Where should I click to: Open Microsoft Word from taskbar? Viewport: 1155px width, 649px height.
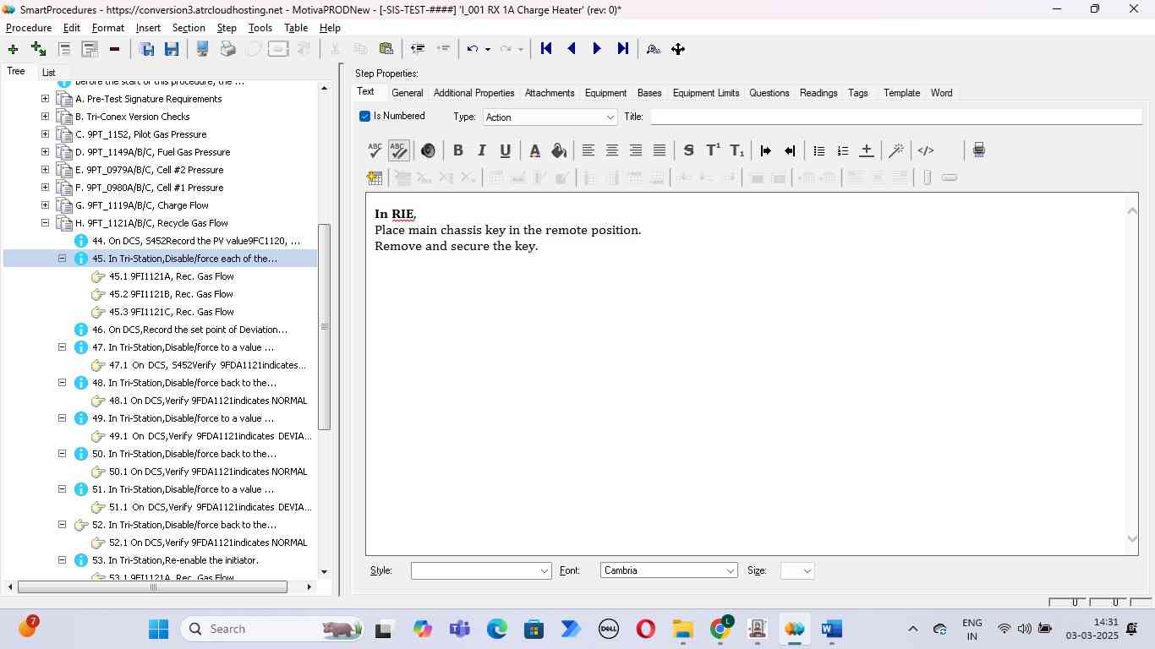click(831, 629)
